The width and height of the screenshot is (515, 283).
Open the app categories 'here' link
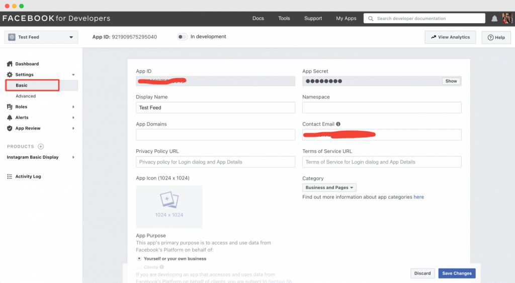point(419,197)
